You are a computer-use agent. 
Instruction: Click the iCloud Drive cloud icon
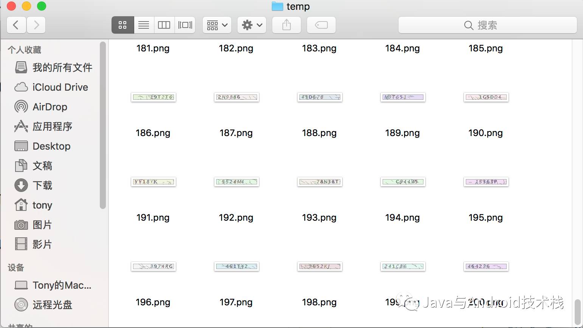pyautogui.click(x=21, y=87)
